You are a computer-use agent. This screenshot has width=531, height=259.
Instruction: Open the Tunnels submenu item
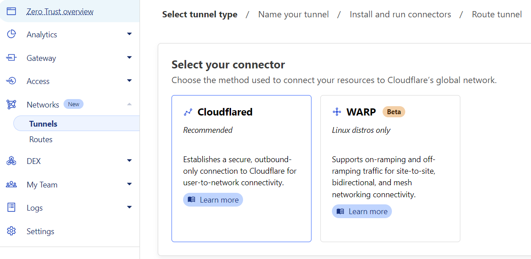(43, 124)
